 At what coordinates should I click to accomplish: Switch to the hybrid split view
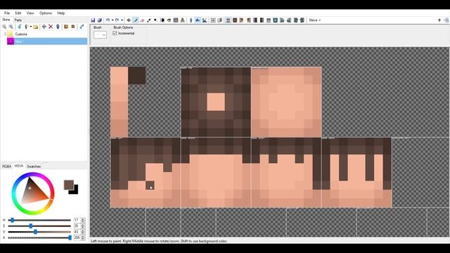pos(205,20)
